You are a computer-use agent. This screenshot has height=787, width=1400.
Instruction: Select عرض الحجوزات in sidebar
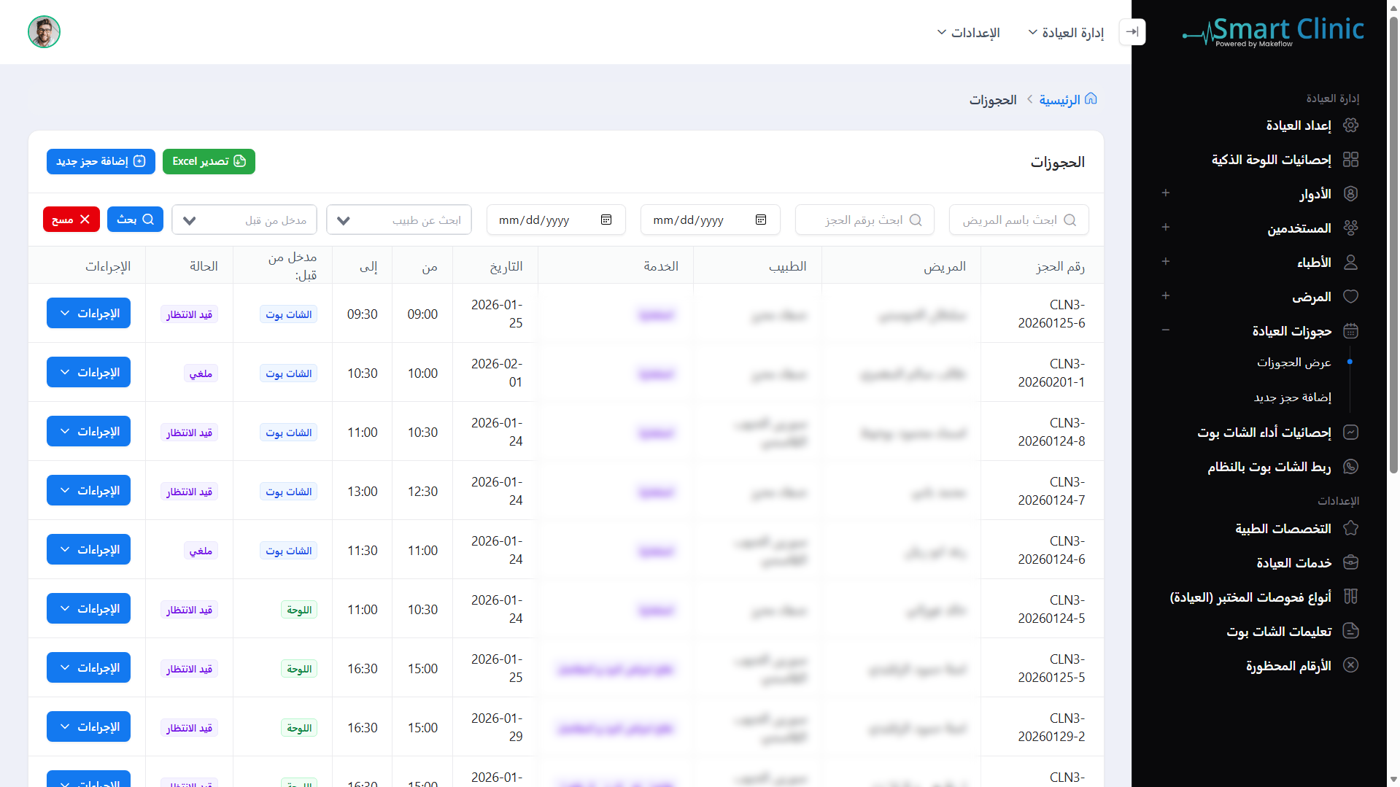(x=1293, y=363)
